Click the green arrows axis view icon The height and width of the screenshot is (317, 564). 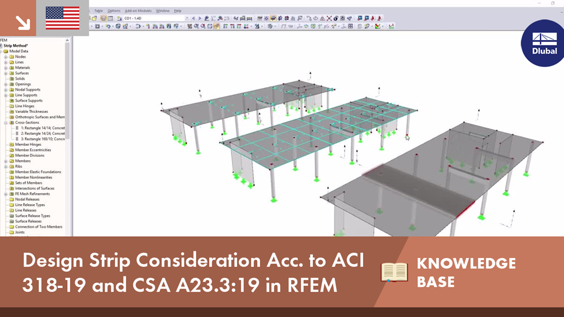point(225,26)
